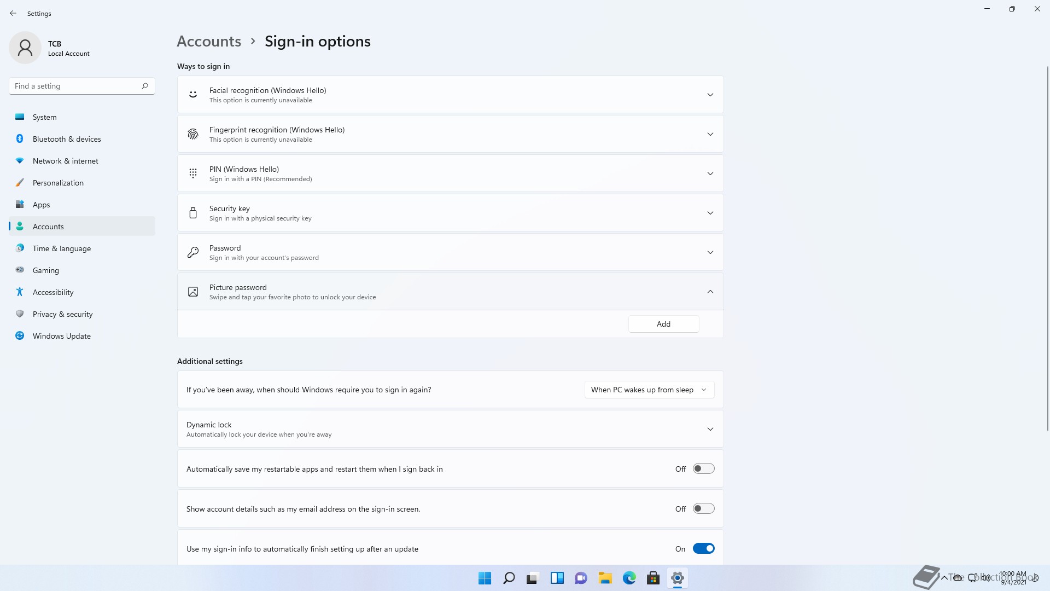This screenshot has height=591, width=1050.
Task: Click the Picture password image icon
Action: click(x=193, y=292)
